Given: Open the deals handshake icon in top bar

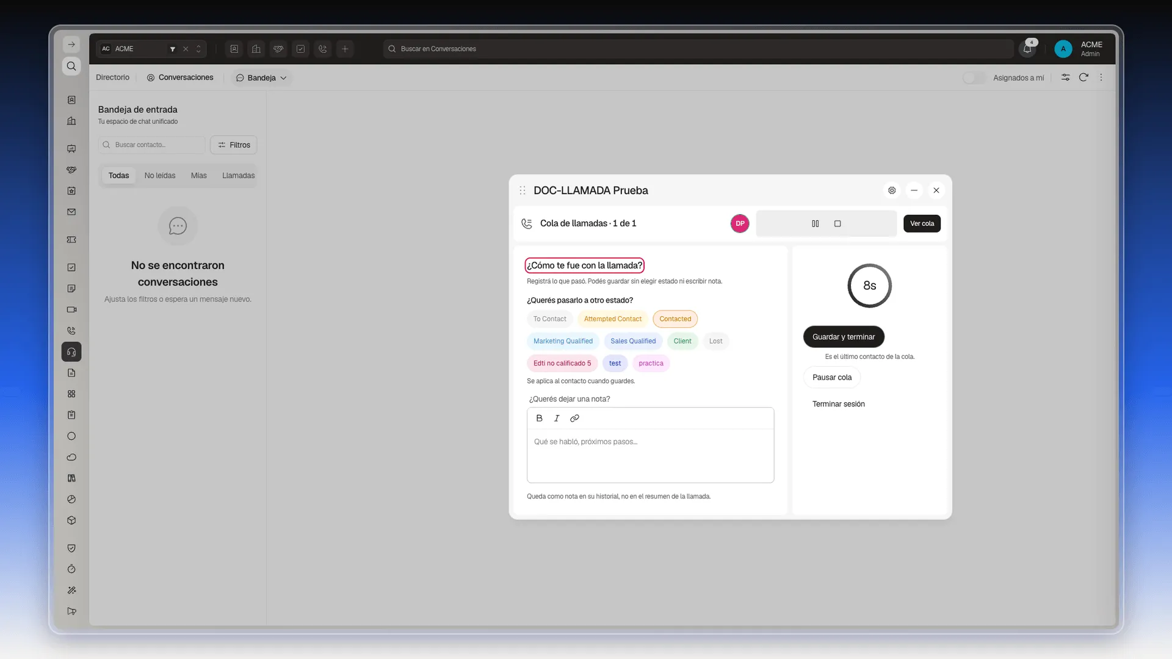Looking at the screenshot, I should [278, 49].
